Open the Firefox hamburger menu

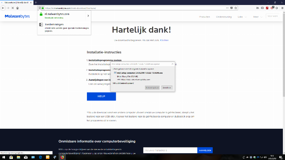(x=282, y=8)
